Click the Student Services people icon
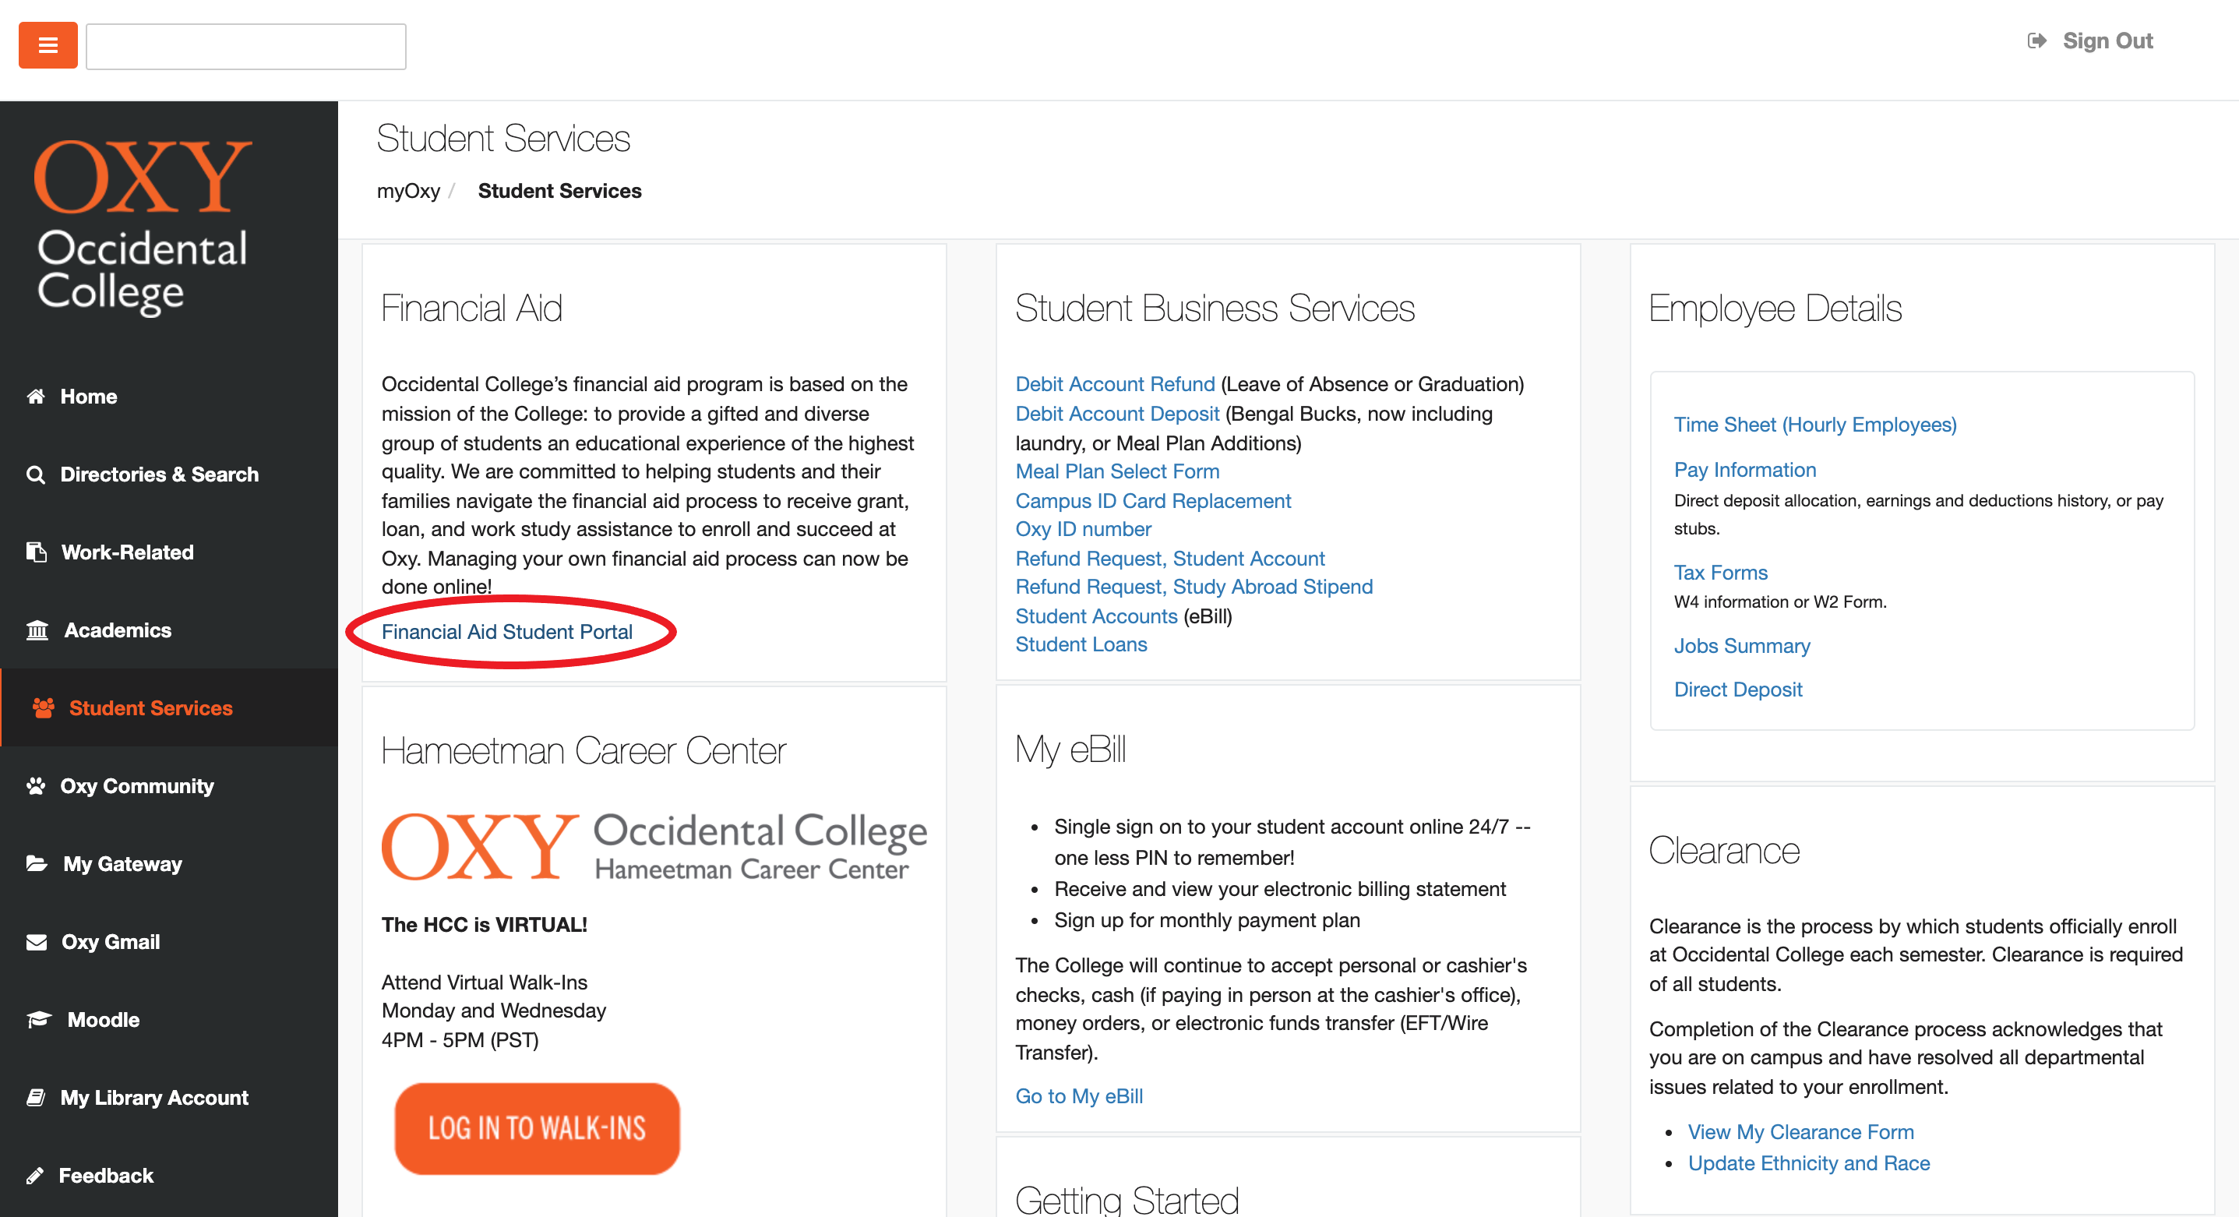The image size is (2239, 1217). pyautogui.click(x=44, y=707)
